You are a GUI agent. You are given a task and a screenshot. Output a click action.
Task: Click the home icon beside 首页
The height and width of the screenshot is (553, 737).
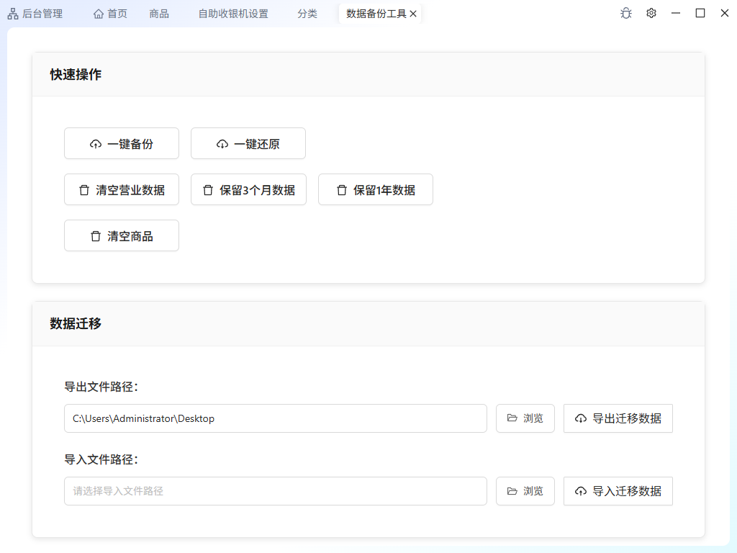pyautogui.click(x=99, y=14)
